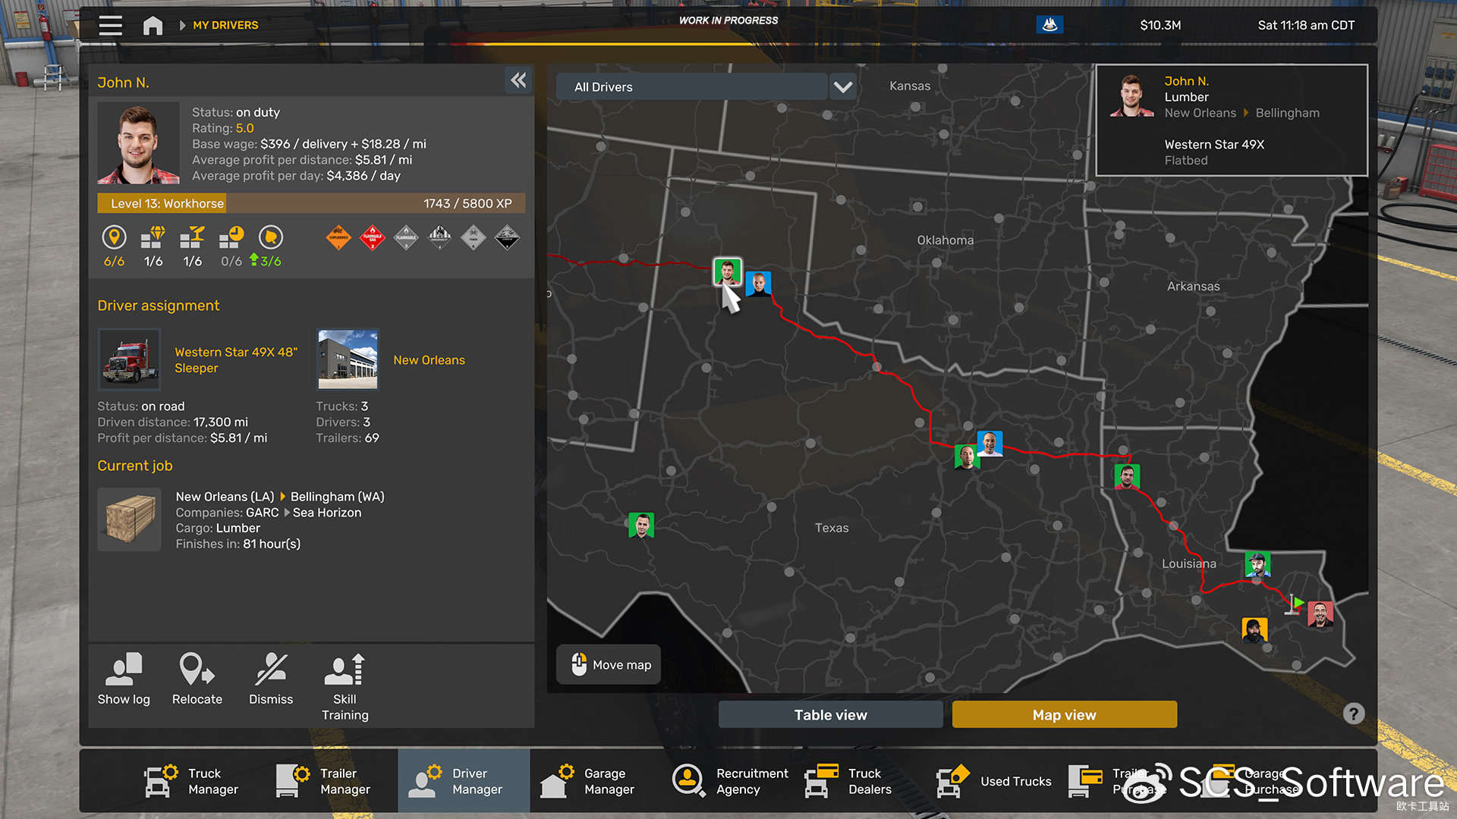Viewport: 1457px width, 819px height.
Task: Click the help question mark icon
Action: (x=1353, y=714)
